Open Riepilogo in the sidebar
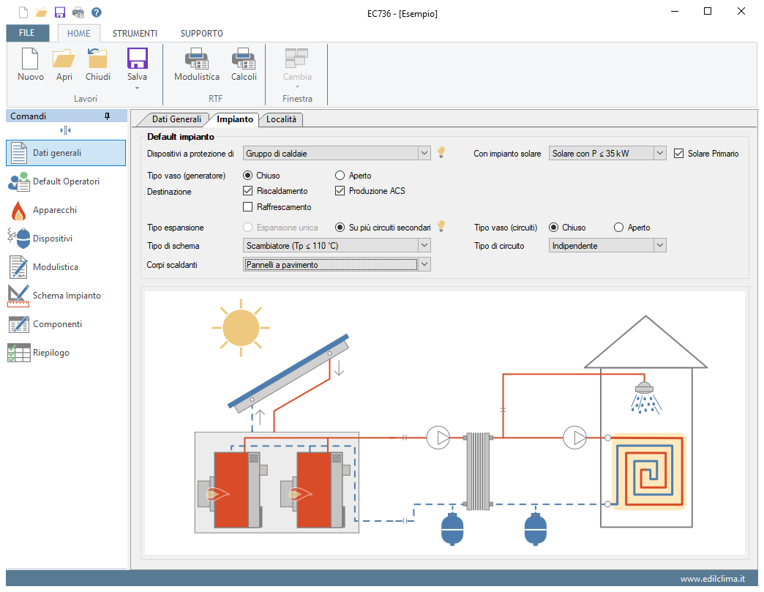The width and height of the screenshot is (764, 592). [50, 353]
